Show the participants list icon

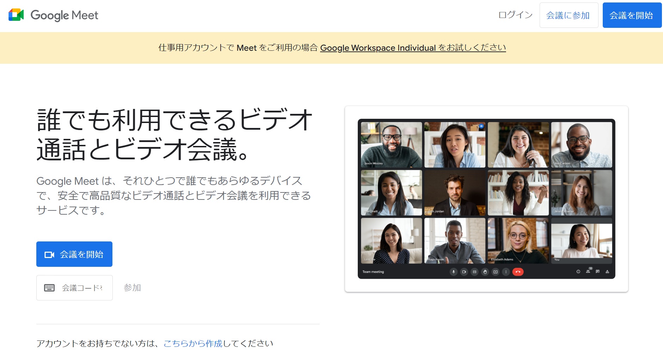588,272
